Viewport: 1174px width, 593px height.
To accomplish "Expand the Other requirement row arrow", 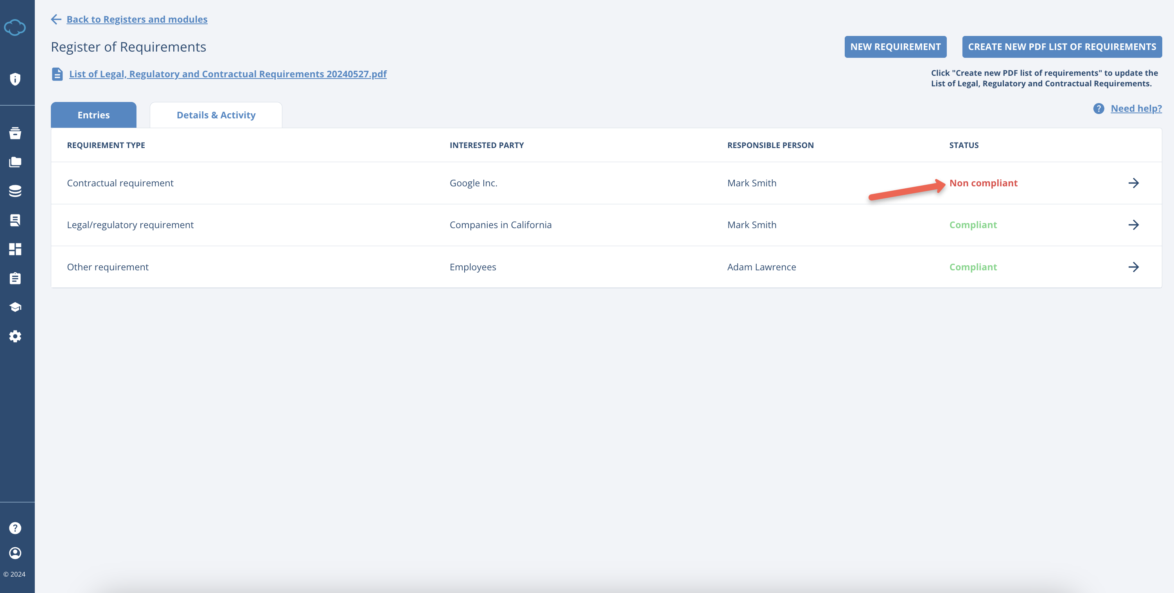I will [1133, 267].
